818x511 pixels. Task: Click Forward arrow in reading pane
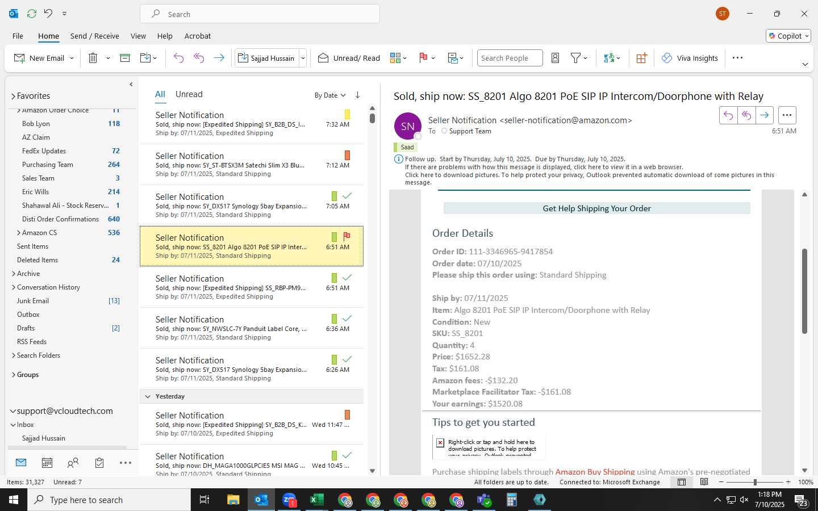(x=764, y=115)
